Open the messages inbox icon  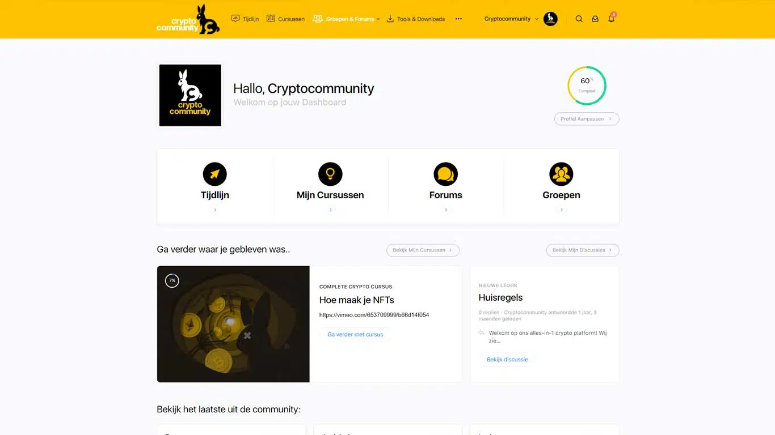point(595,19)
